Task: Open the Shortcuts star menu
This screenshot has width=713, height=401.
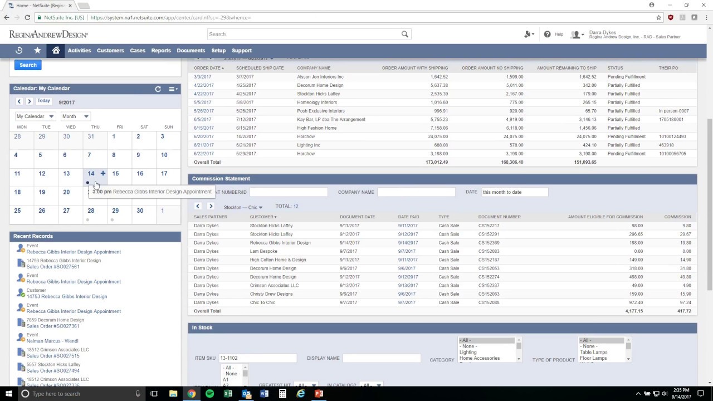Action: click(37, 51)
